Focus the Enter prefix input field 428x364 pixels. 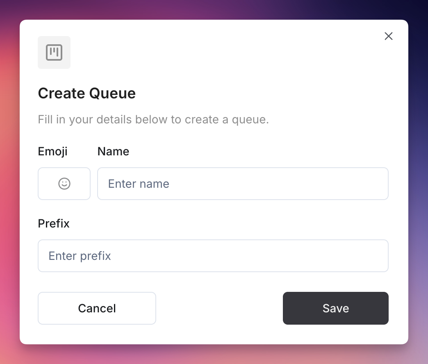(x=213, y=256)
